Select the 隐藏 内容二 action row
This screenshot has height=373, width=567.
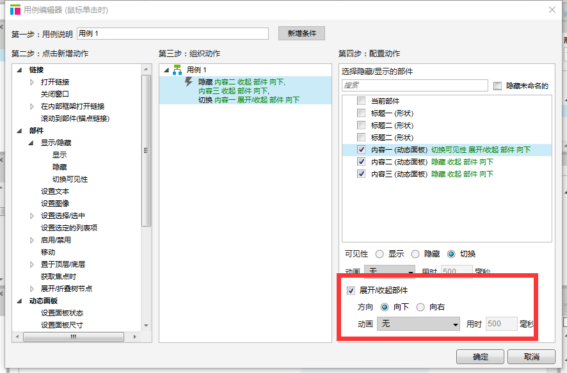pyautogui.click(x=245, y=90)
